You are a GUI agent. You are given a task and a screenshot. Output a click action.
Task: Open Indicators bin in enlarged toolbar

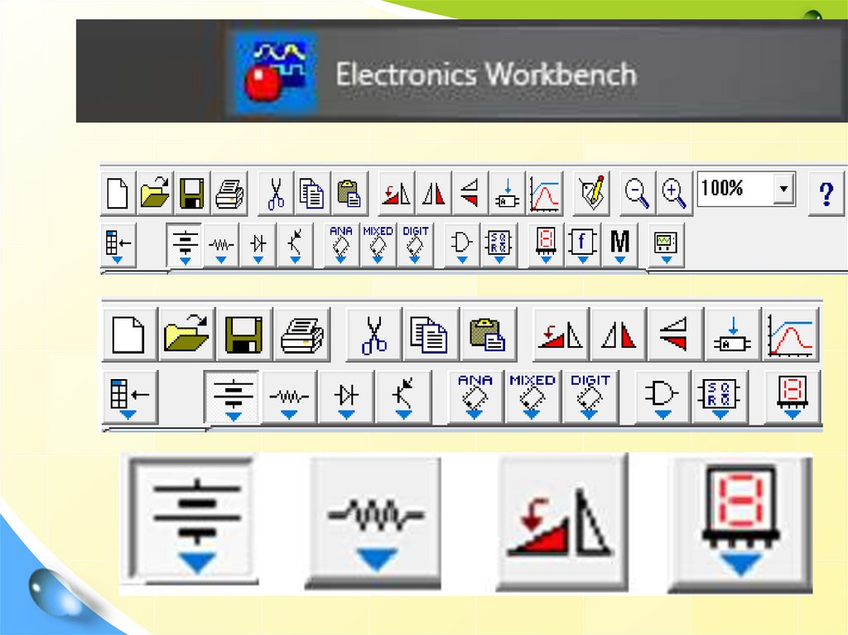[x=793, y=397]
